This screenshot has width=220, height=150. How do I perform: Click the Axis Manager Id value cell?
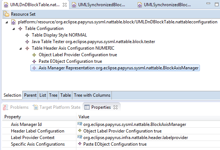(148, 124)
